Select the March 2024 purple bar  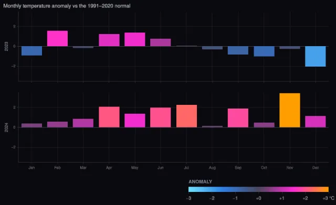(83, 123)
